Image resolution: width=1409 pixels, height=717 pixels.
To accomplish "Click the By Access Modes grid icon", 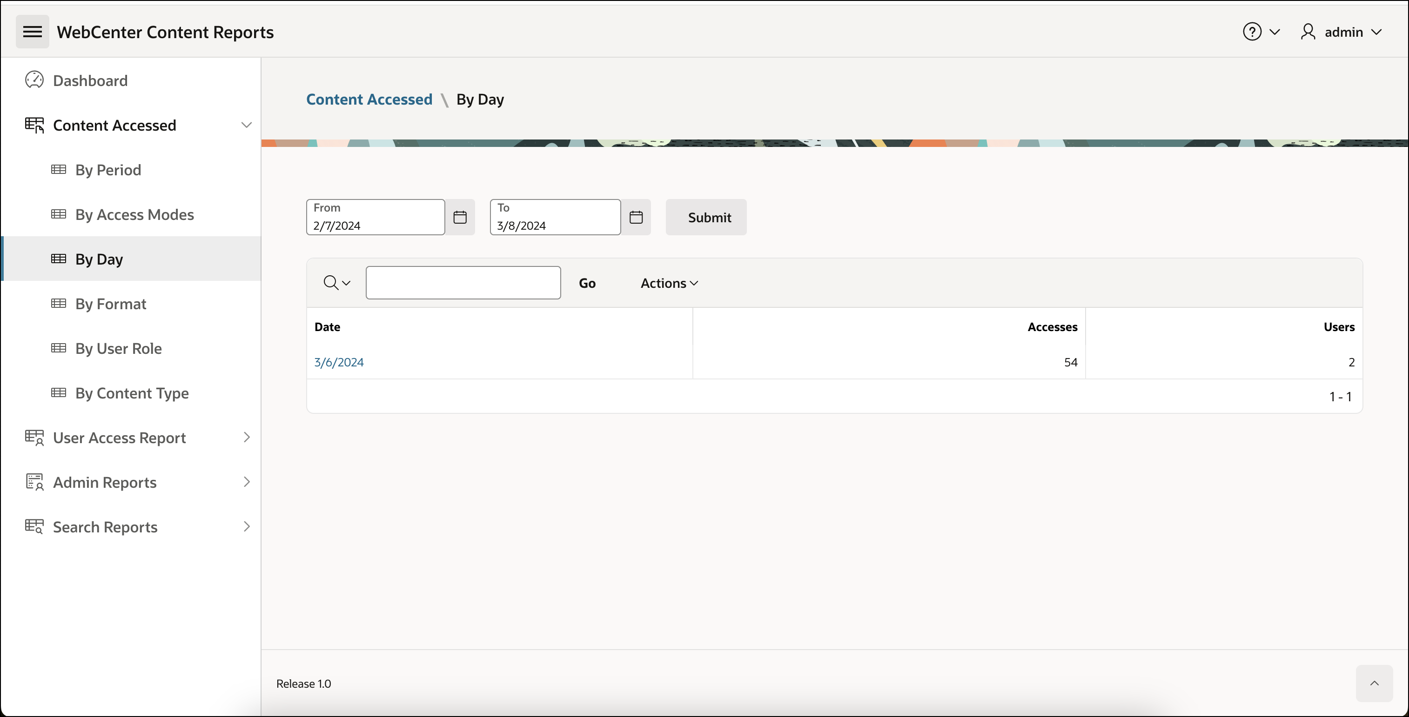I will click(59, 214).
